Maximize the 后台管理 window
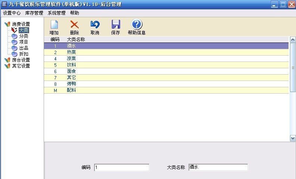 pos(283,4)
